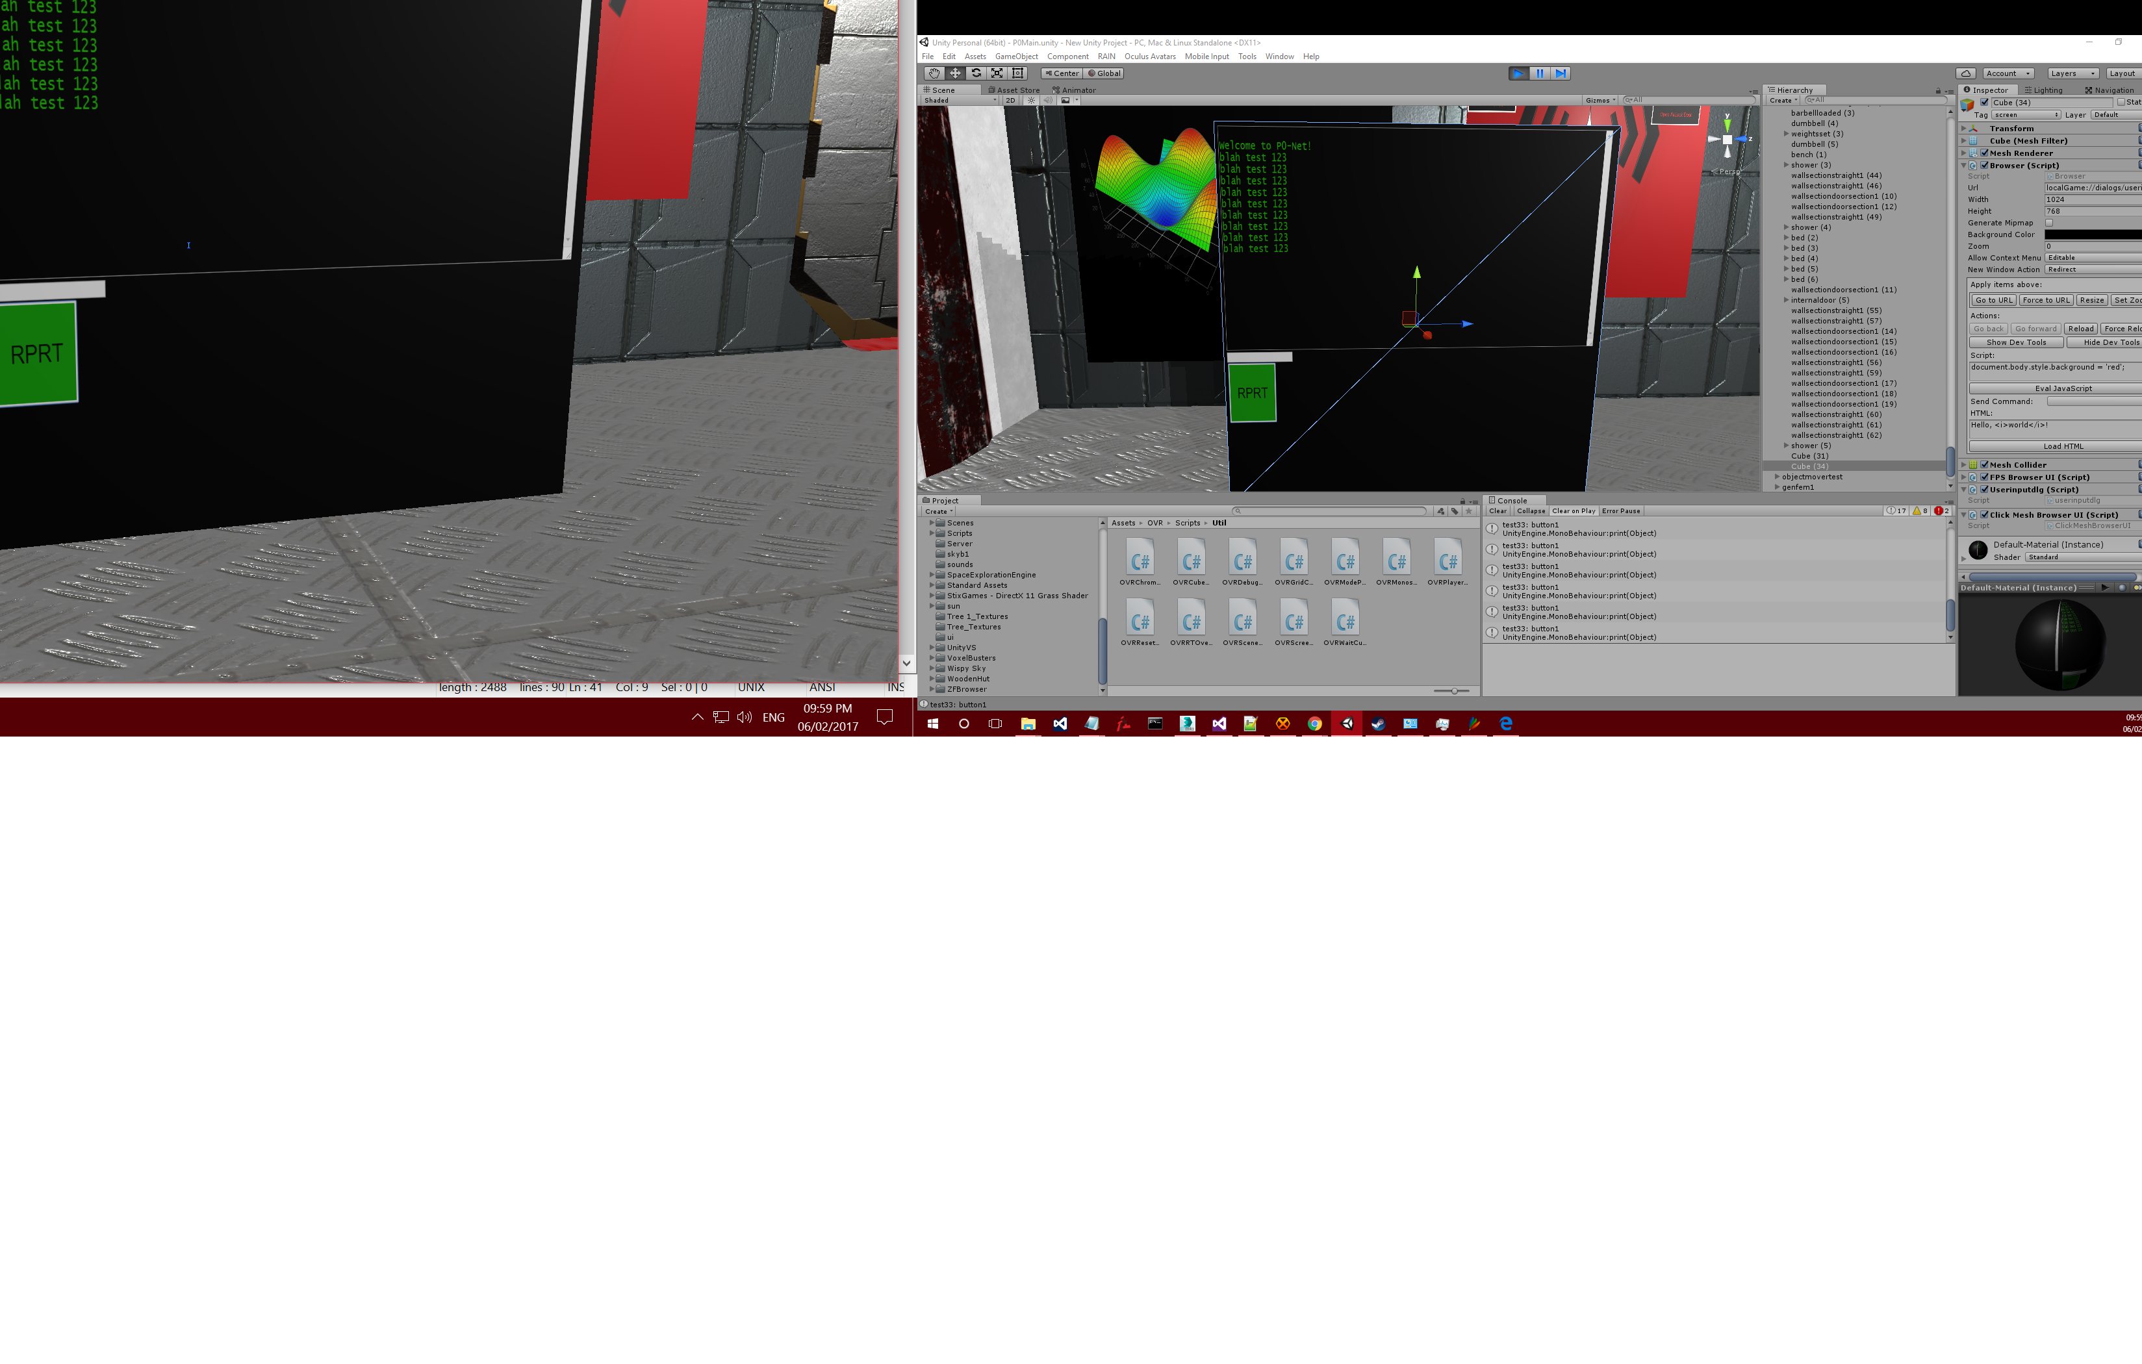Select the Scale tool
The image size is (2142, 1364).
point(997,74)
